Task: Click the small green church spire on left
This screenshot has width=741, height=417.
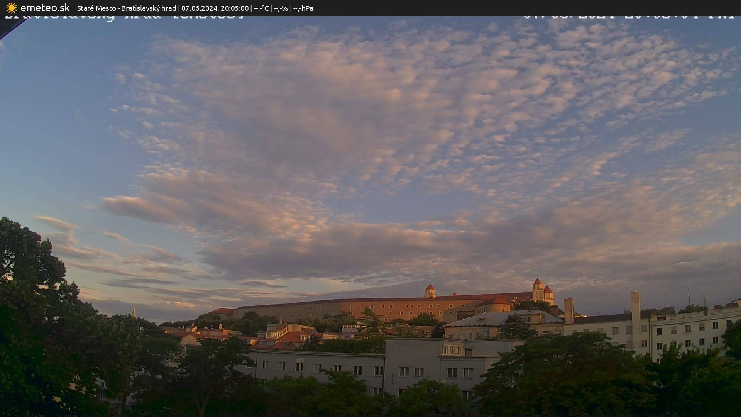Action: click(134, 311)
